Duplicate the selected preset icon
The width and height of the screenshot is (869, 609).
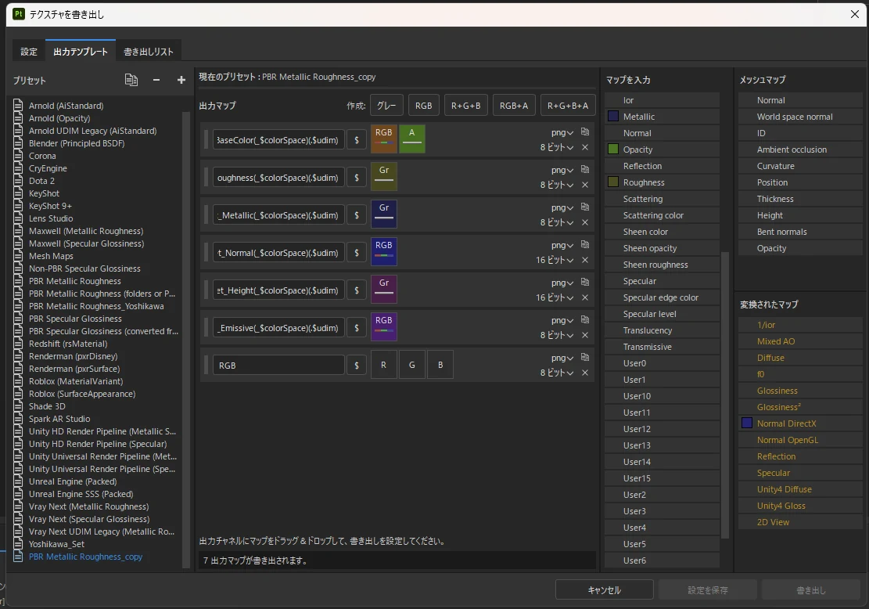point(131,80)
